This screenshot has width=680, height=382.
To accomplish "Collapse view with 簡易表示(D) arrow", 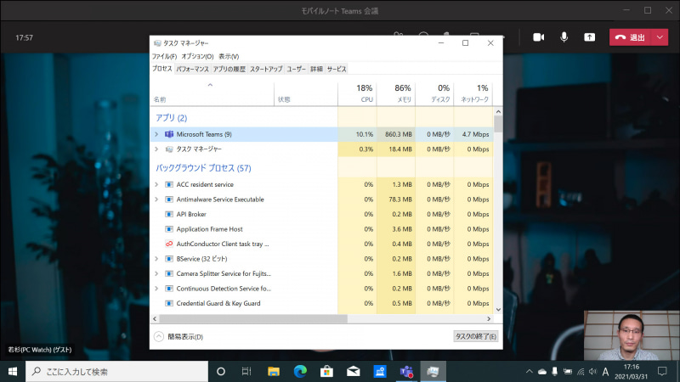I will point(159,336).
